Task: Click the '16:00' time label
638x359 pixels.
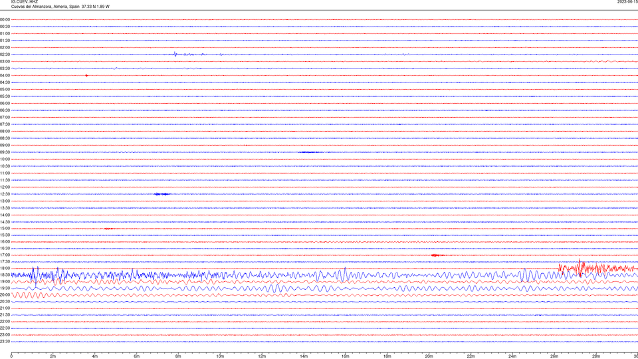Action: pyautogui.click(x=5, y=242)
